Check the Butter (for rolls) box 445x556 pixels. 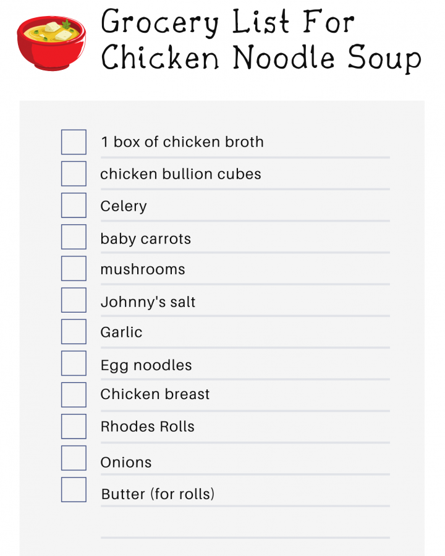(x=74, y=490)
